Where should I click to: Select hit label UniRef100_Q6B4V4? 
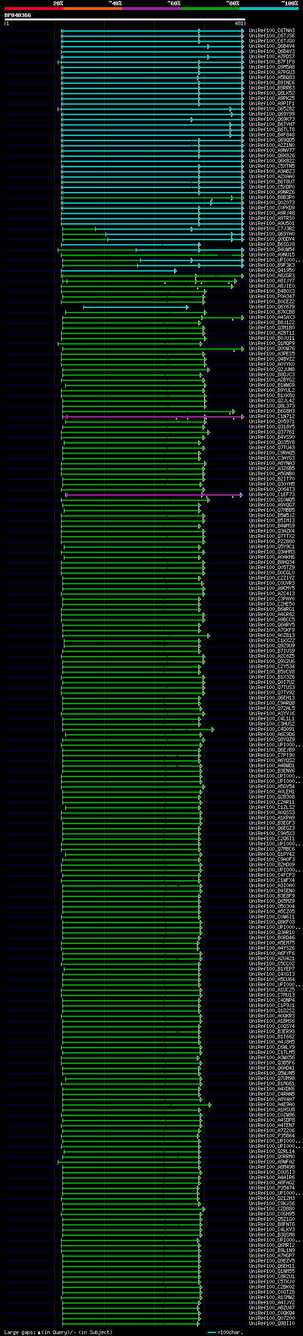tap(272, 46)
